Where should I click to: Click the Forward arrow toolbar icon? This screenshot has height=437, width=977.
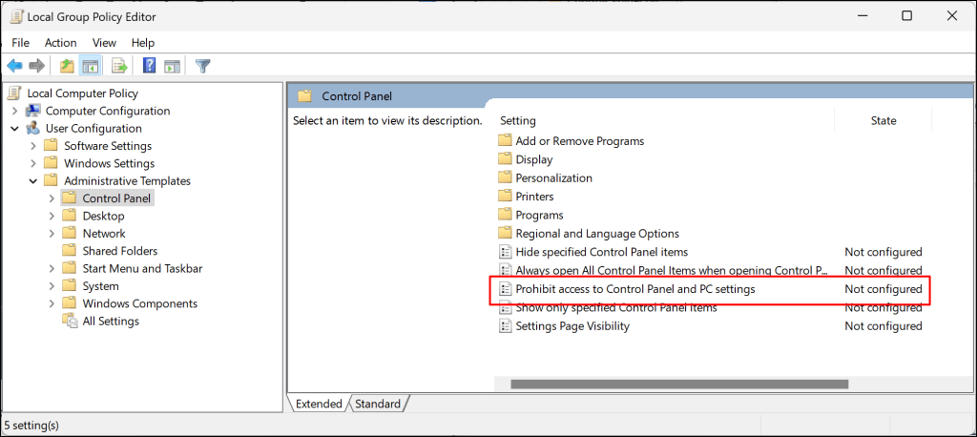[x=37, y=66]
